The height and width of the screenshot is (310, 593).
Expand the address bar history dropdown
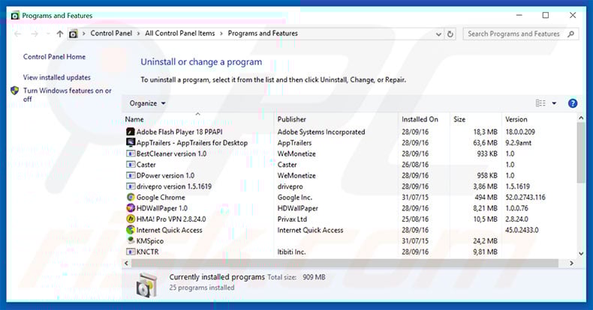[x=438, y=34]
